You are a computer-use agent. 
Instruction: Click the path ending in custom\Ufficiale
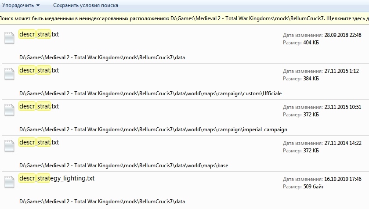(x=150, y=94)
